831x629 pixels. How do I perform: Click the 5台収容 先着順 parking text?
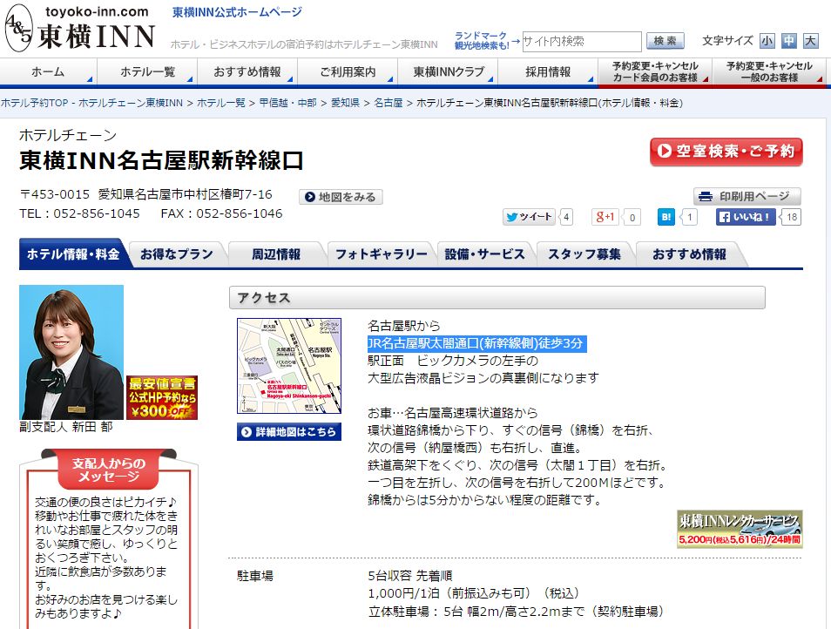(410, 576)
